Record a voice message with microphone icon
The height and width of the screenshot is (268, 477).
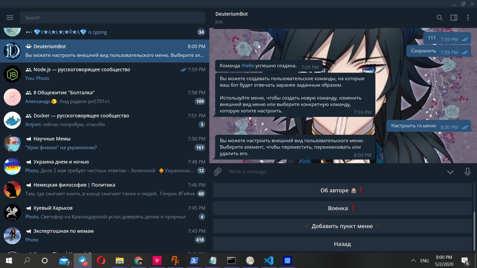point(468,172)
